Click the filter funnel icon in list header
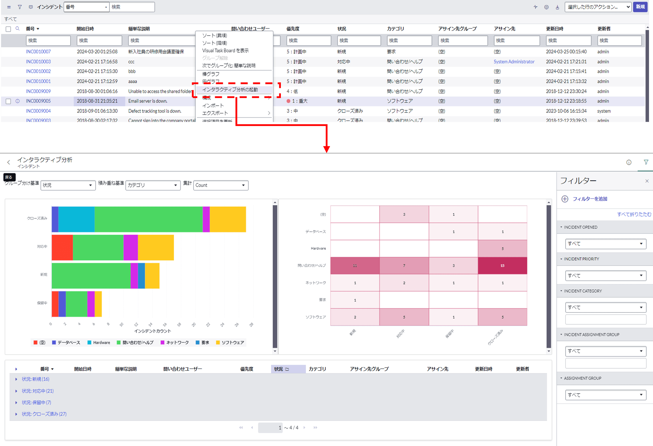This screenshot has width=653, height=446. tap(20, 7)
